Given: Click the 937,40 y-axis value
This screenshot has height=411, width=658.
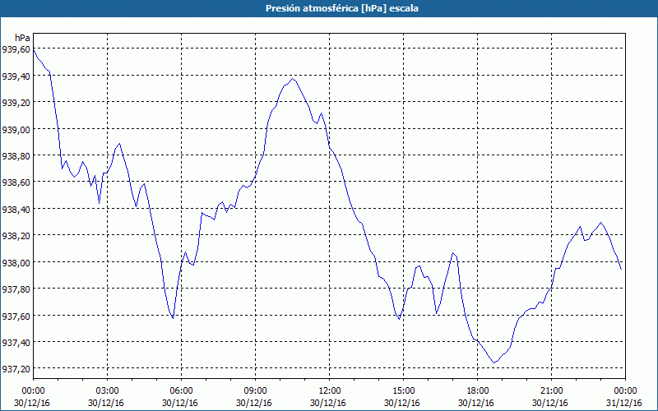Looking at the screenshot, I should tap(16, 342).
